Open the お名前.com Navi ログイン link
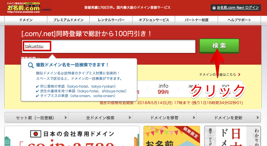 (x=238, y=8)
